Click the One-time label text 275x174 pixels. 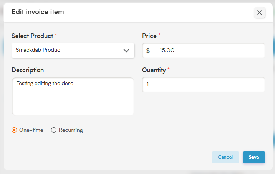coord(31,130)
